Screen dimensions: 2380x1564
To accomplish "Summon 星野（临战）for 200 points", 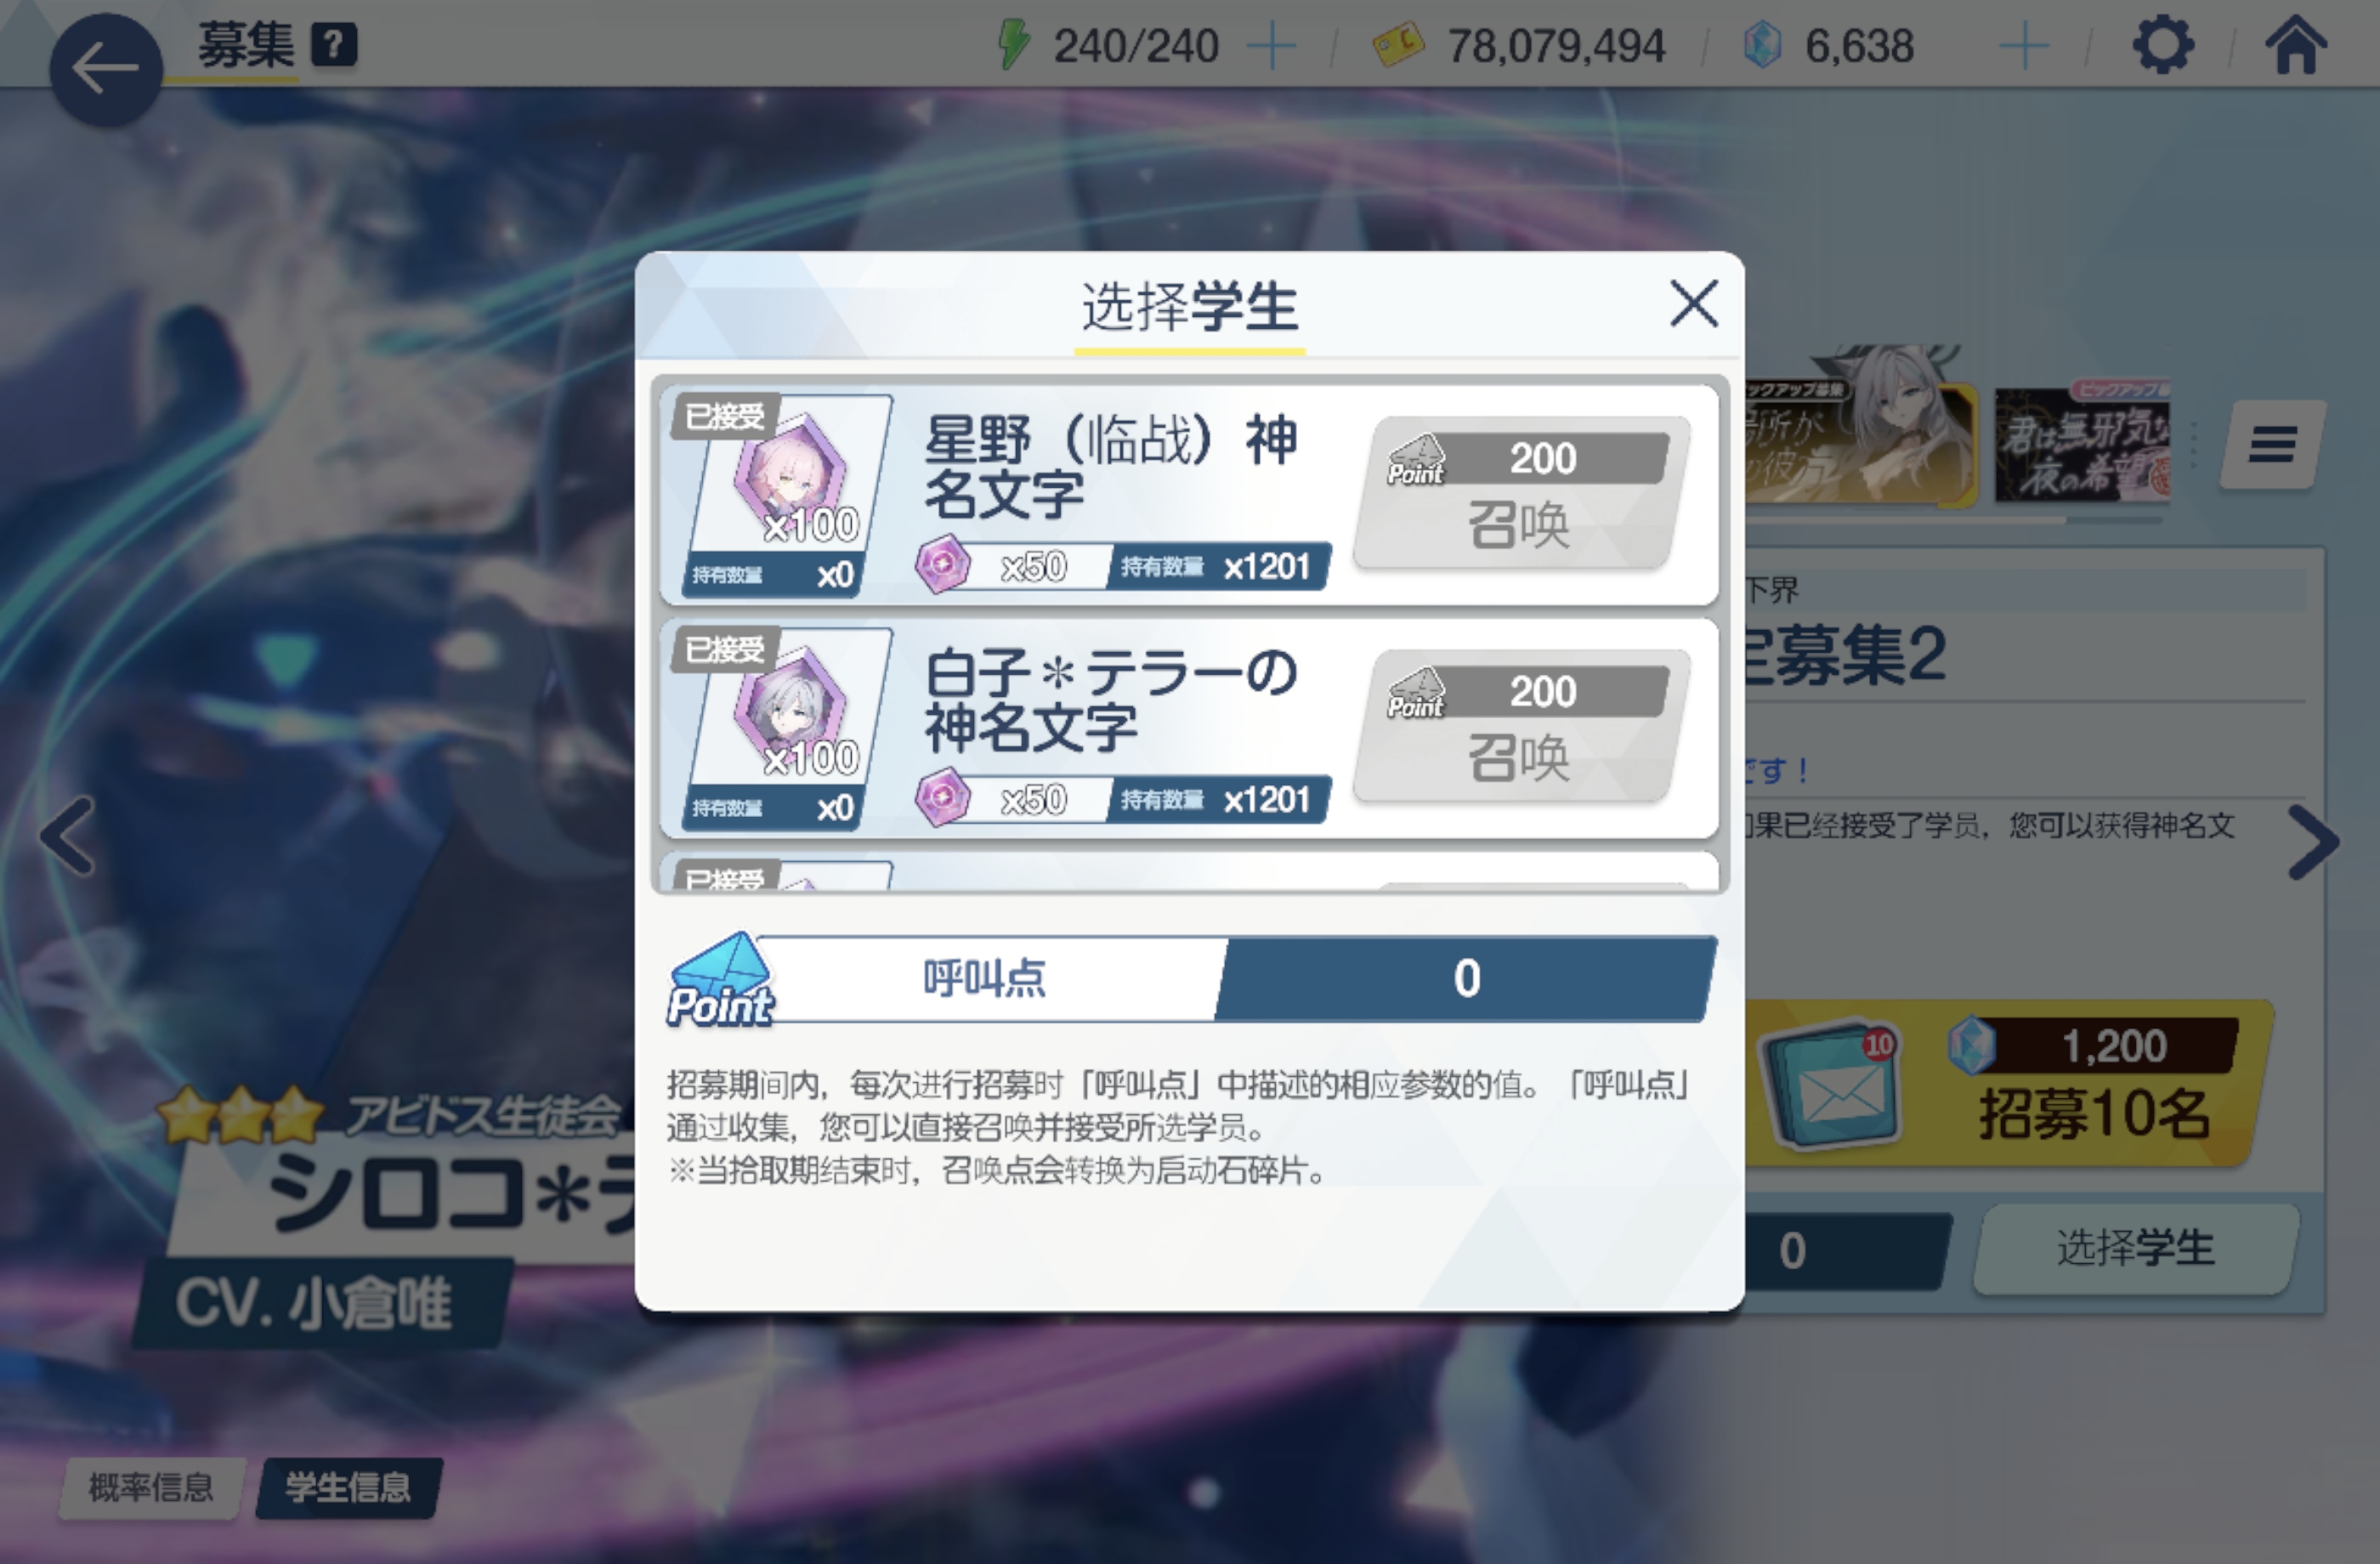I will [1520, 493].
